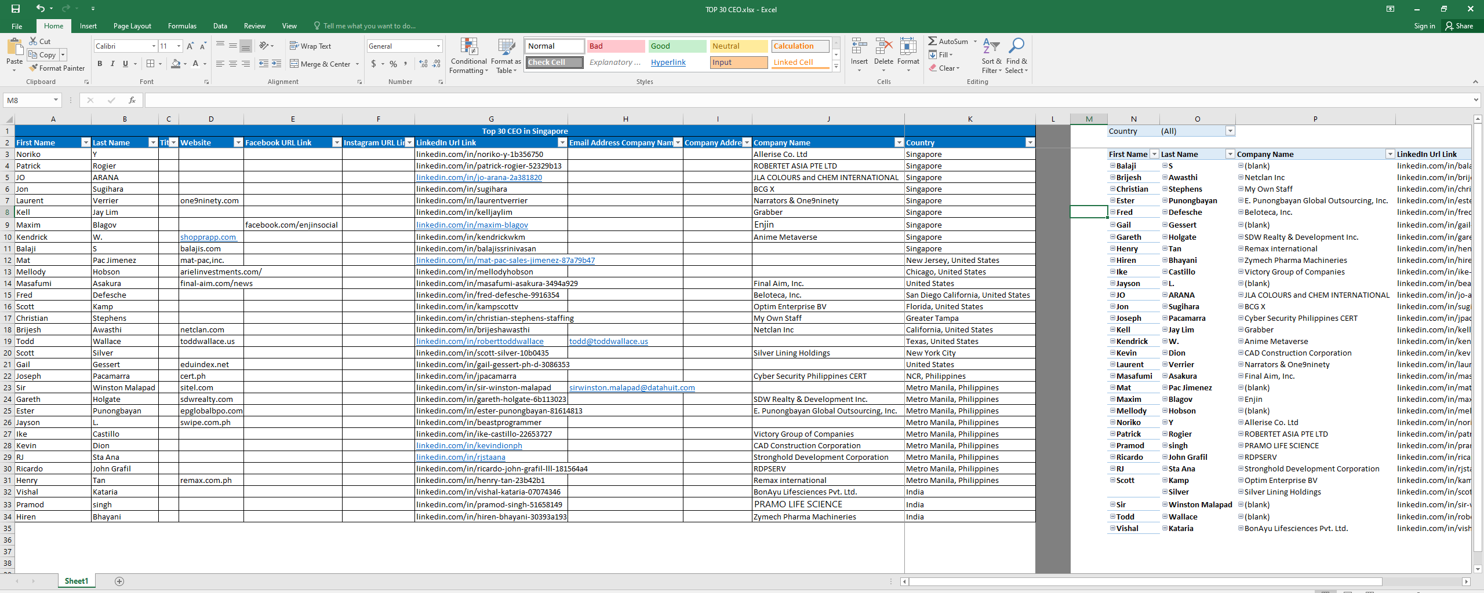Click the horizontal scrollbar thumb
The image size is (1484, 593).
[x=1145, y=581]
